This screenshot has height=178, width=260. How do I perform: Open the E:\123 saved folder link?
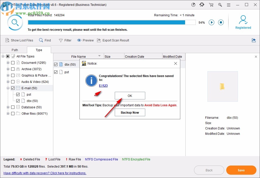pyautogui.click(x=103, y=86)
